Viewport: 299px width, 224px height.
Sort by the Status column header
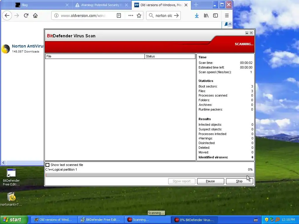click(170, 56)
